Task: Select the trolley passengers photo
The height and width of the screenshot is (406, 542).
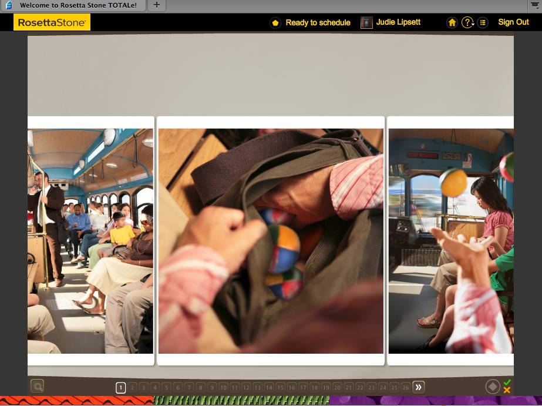Action: [x=90, y=241]
